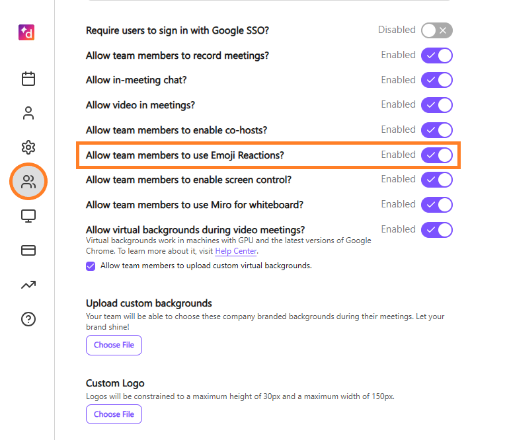The height and width of the screenshot is (440, 507).
Task: Choose File for custom backgrounds upload
Action: pos(114,345)
